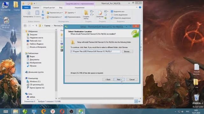The height and width of the screenshot is (114, 204).
Task: Switch to the Главная ribbon tab
Action: [x=36, y=8]
